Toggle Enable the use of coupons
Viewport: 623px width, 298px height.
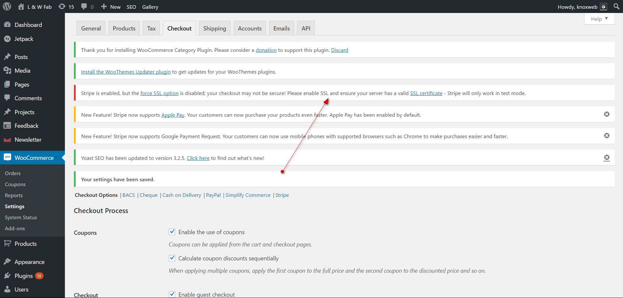(172, 232)
